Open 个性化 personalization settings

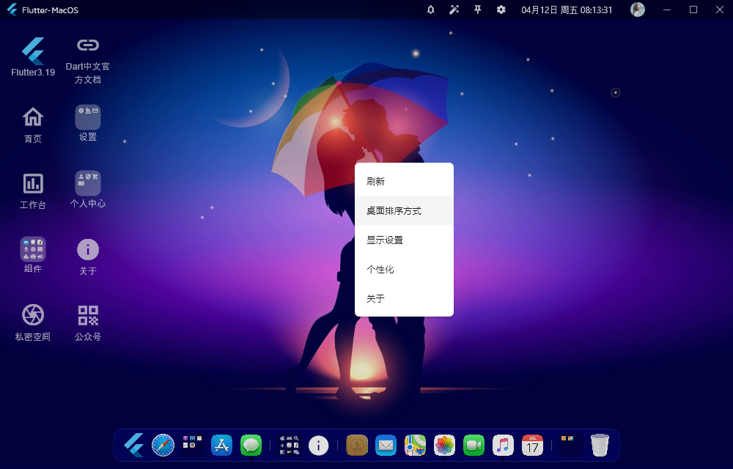pos(404,269)
